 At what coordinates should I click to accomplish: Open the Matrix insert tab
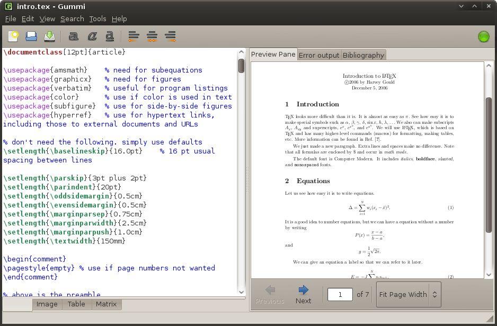106,304
